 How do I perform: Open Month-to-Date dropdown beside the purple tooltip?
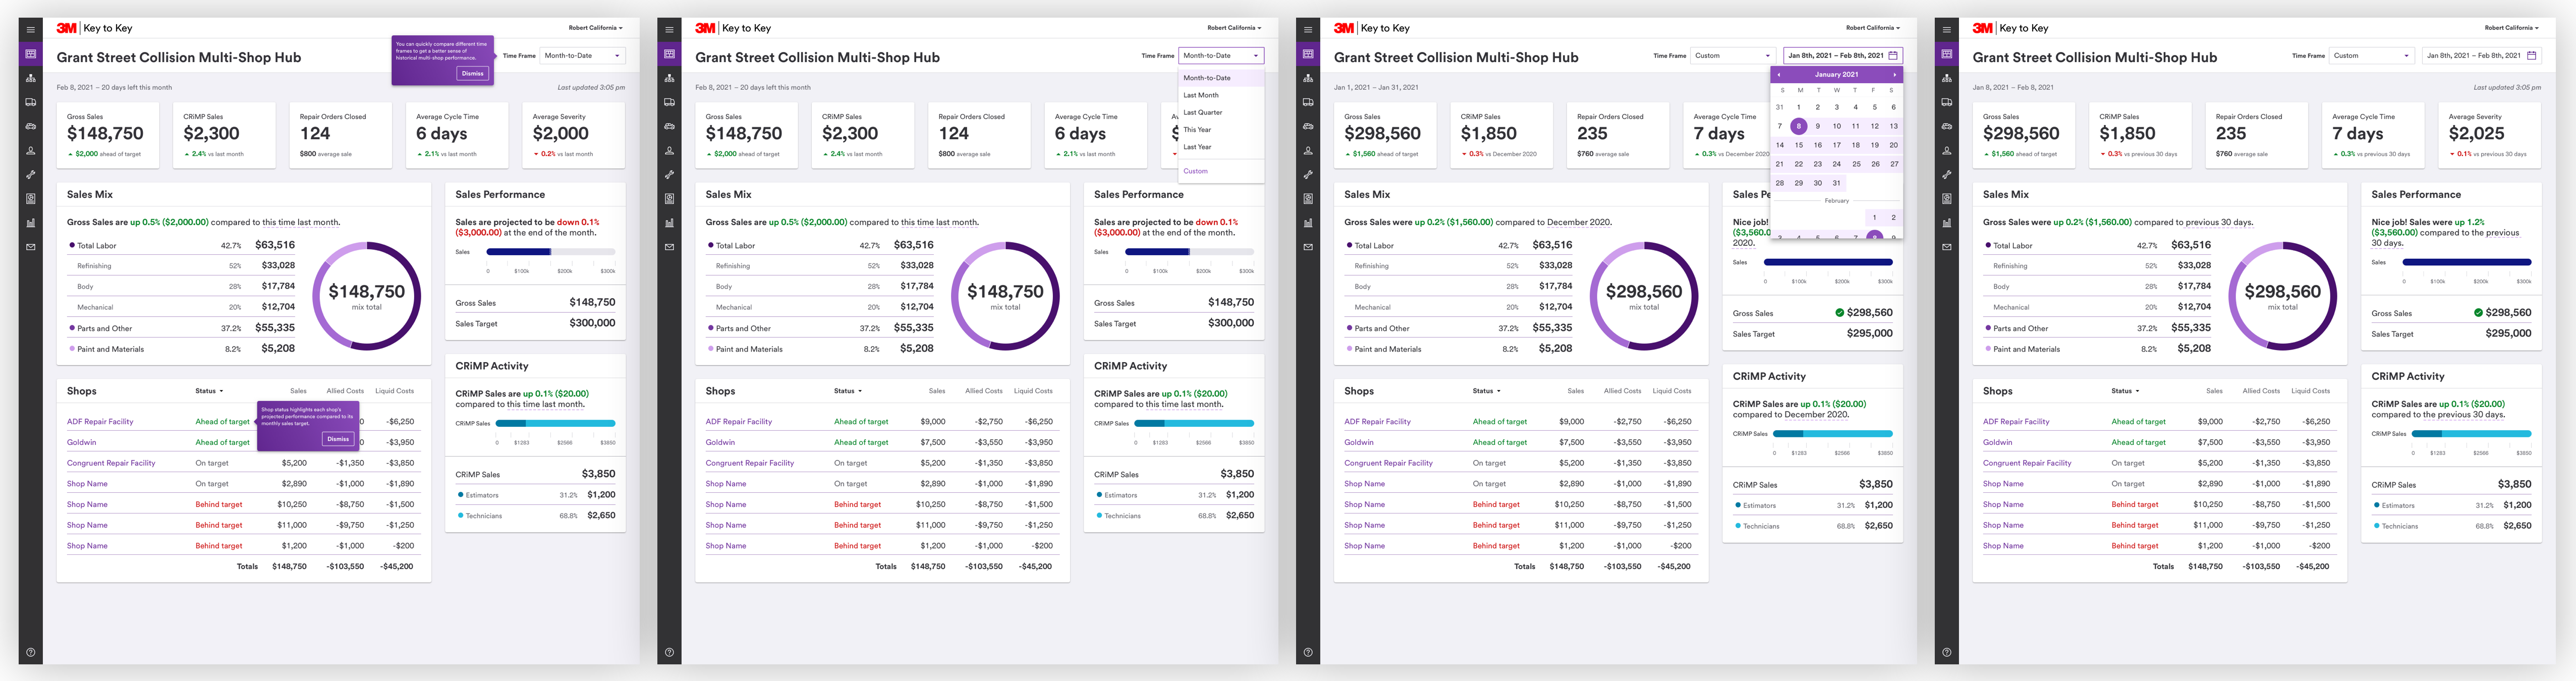583,56
